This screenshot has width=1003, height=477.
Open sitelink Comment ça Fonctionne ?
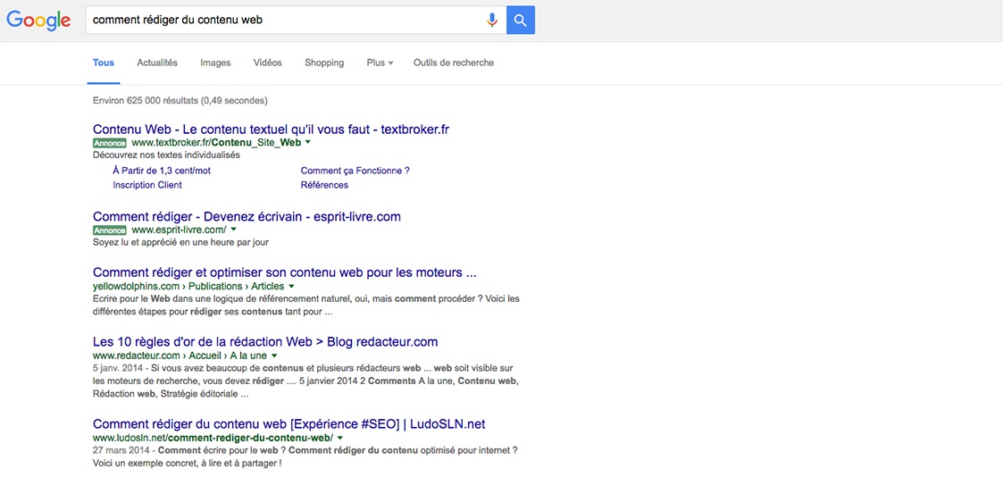coord(355,171)
